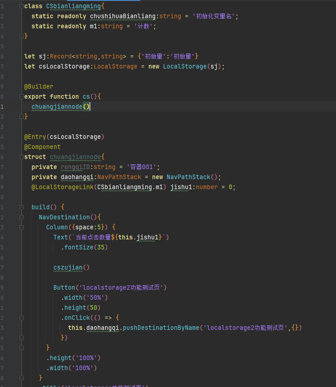Image resolution: width=336 pixels, height=387 pixels.
Task: Collapse the Column block fold marker
Action: 21,228
